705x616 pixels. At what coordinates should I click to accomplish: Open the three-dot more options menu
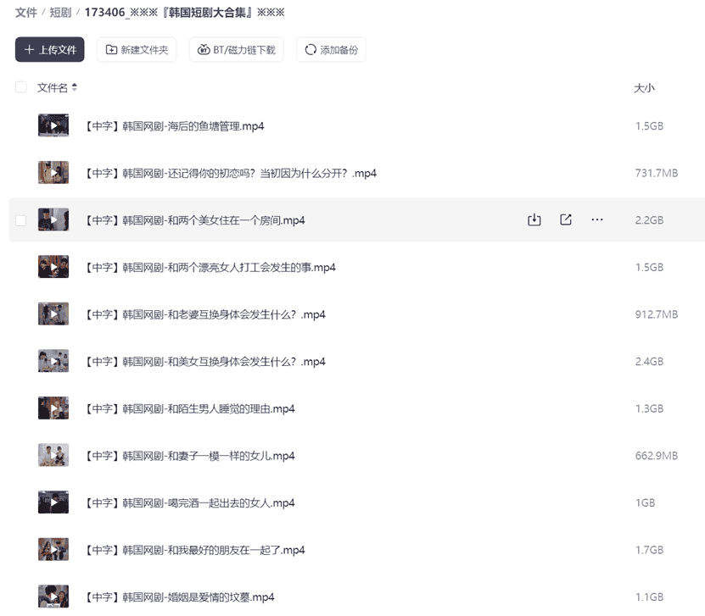point(597,220)
